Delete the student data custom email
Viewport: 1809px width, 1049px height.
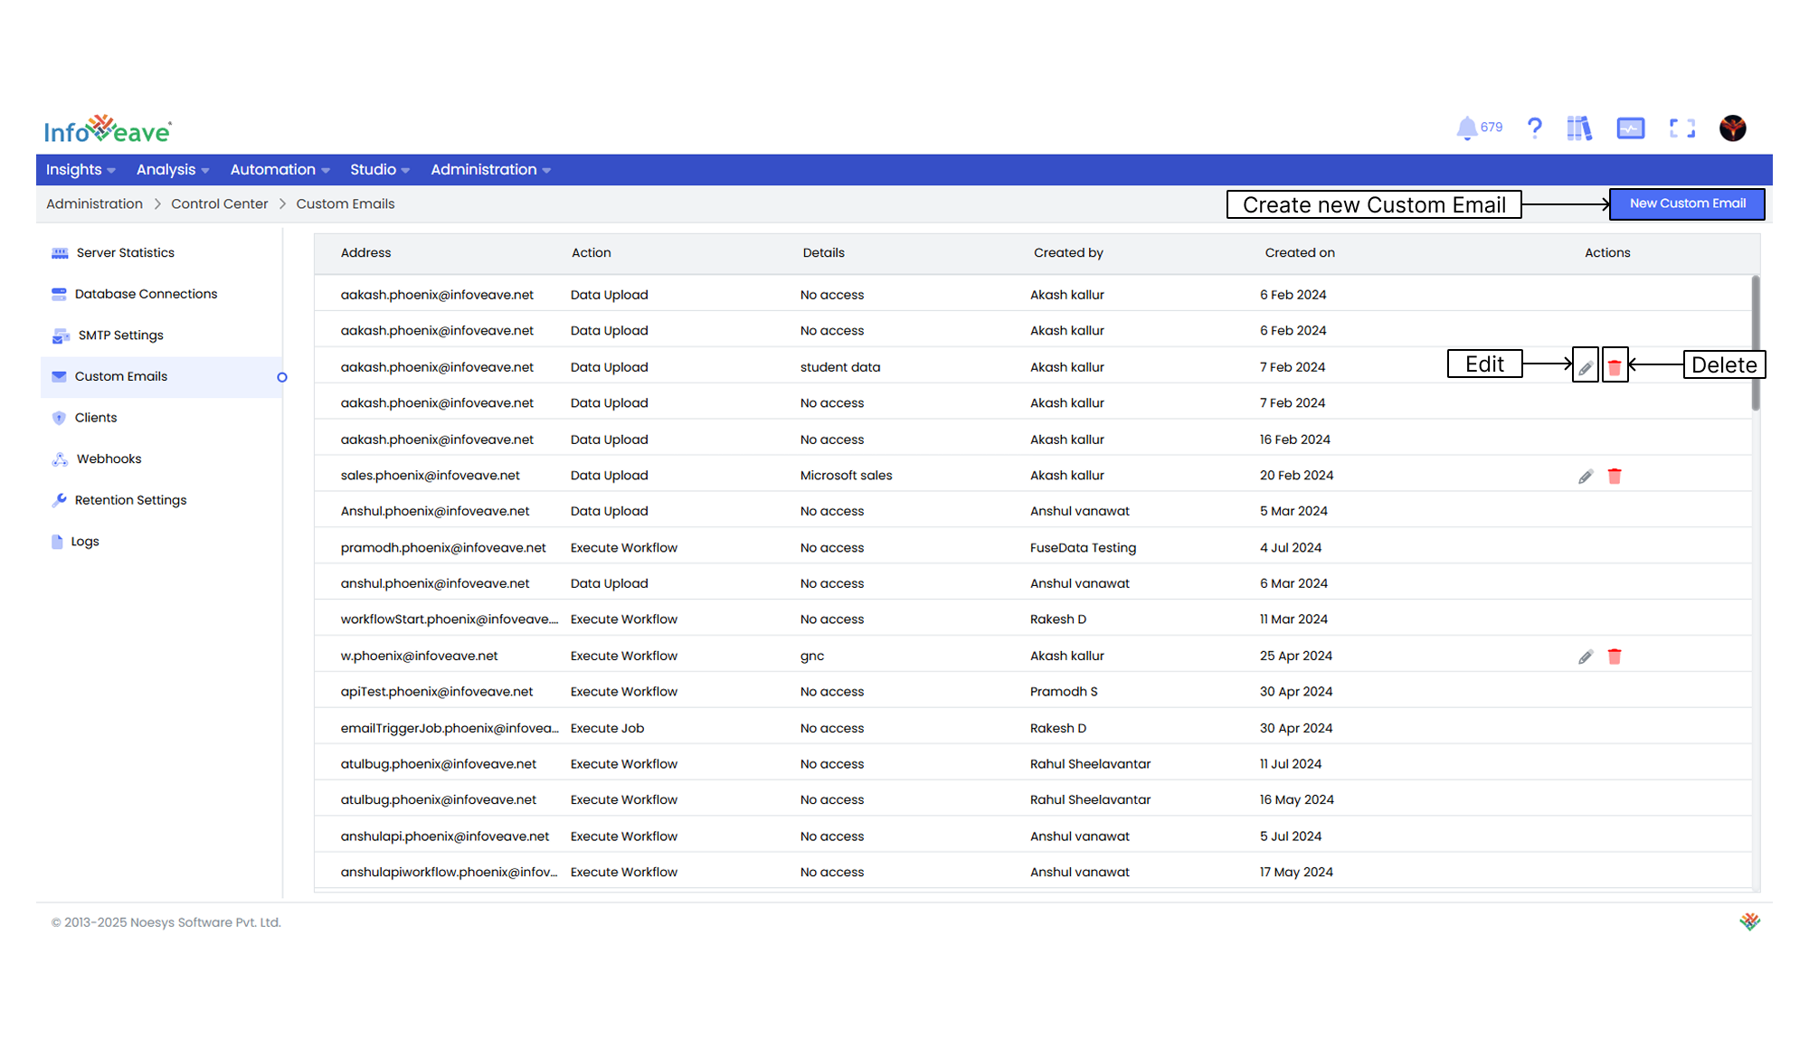(x=1615, y=367)
